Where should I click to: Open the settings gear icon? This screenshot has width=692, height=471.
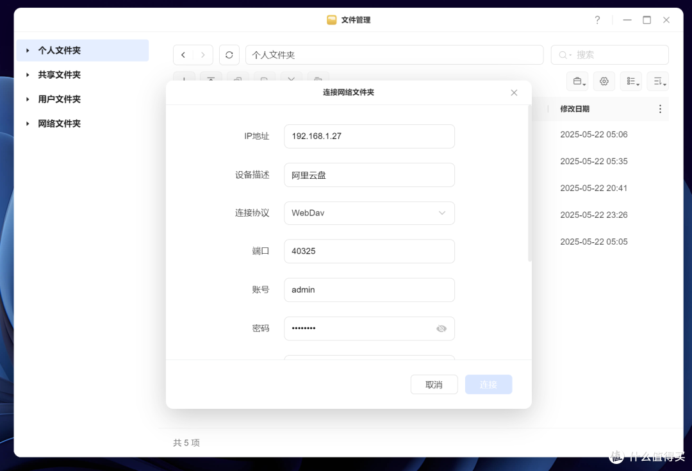[604, 81]
